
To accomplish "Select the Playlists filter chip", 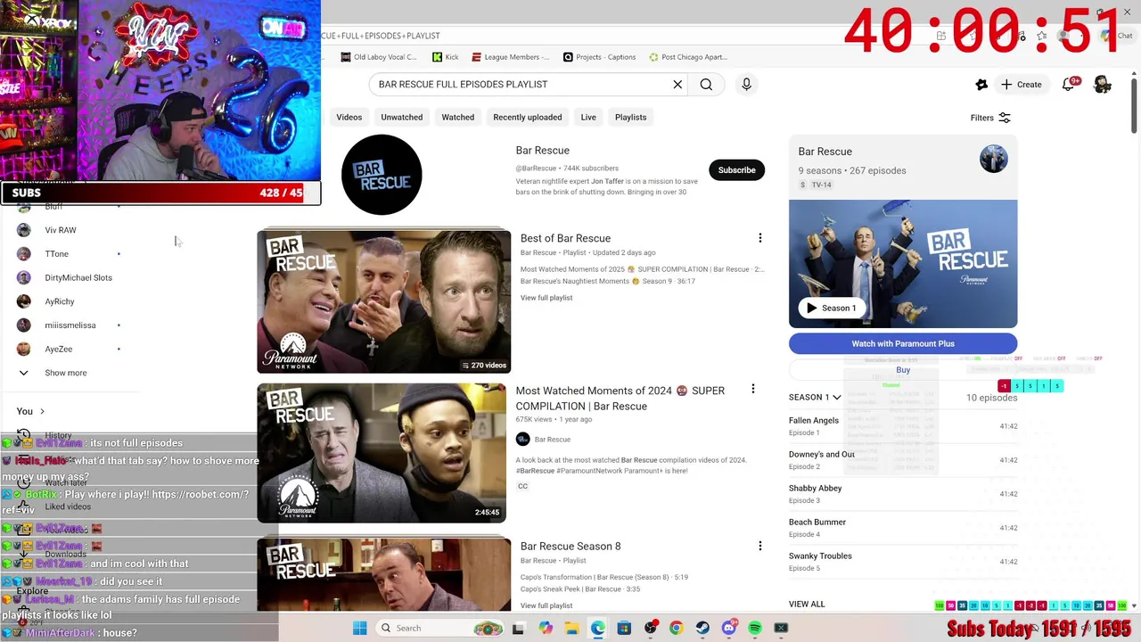I will click(x=630, y=117).
